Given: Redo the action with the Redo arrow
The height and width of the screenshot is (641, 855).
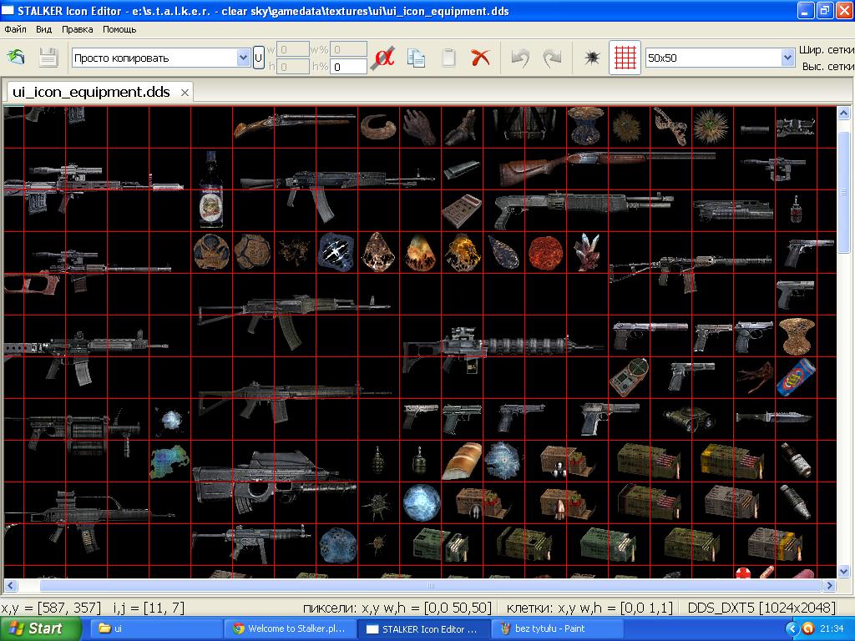Looking at the screenshot, I should coord(552,58).
